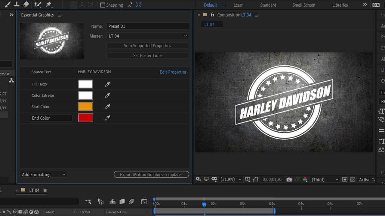Screen dimensions: 385x216
Task: Switch to the Learn workspace
Action: pyautogui.click(x=239, y=5)
